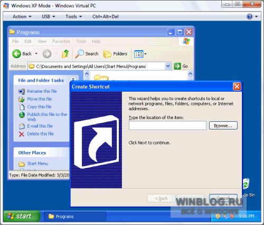The image size is (264, 225).
Task: Click E-mail this file link
Action: tap(40, 126)
